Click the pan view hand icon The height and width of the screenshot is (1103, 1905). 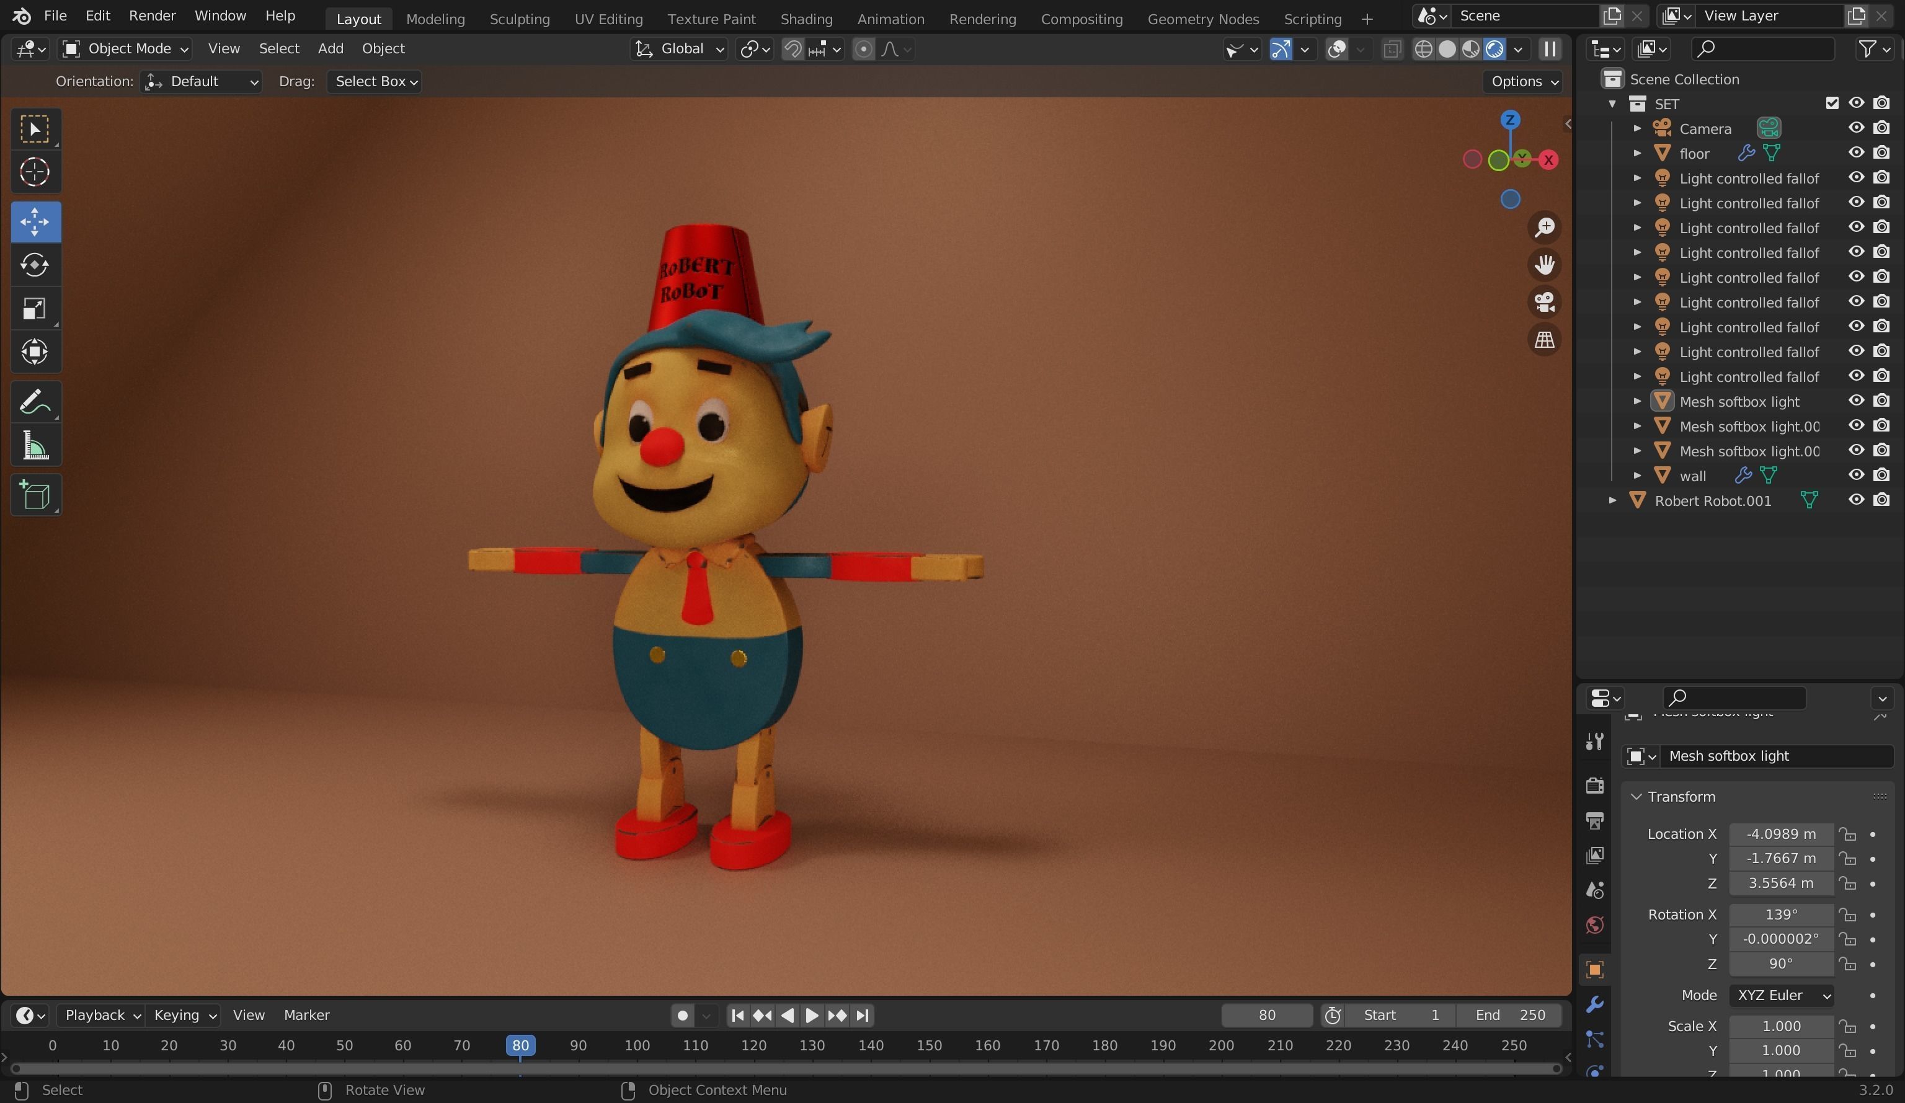point(1545,265)
